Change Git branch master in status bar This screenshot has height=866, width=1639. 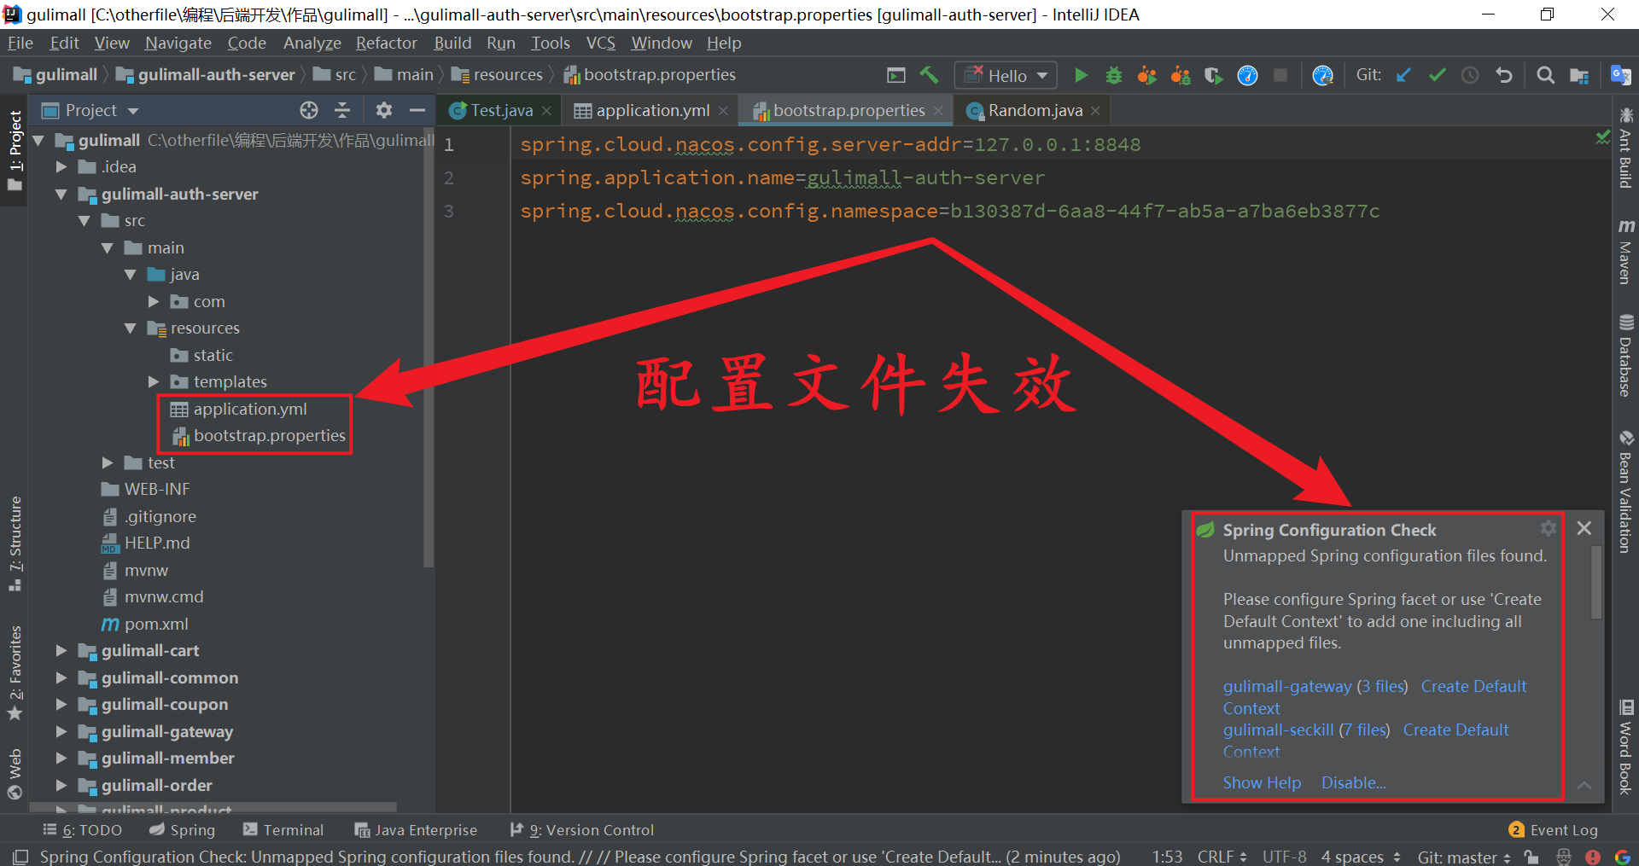point(1464,857)
